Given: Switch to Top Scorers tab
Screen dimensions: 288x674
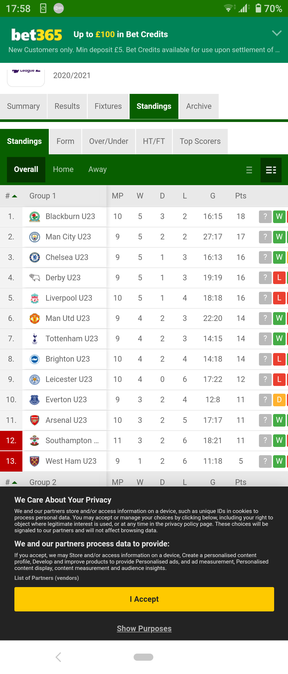Looking at the screenshot, I should [200, 141].
